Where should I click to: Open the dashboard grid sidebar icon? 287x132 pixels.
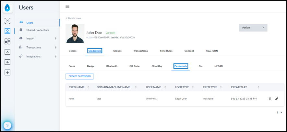coord(7,41)
